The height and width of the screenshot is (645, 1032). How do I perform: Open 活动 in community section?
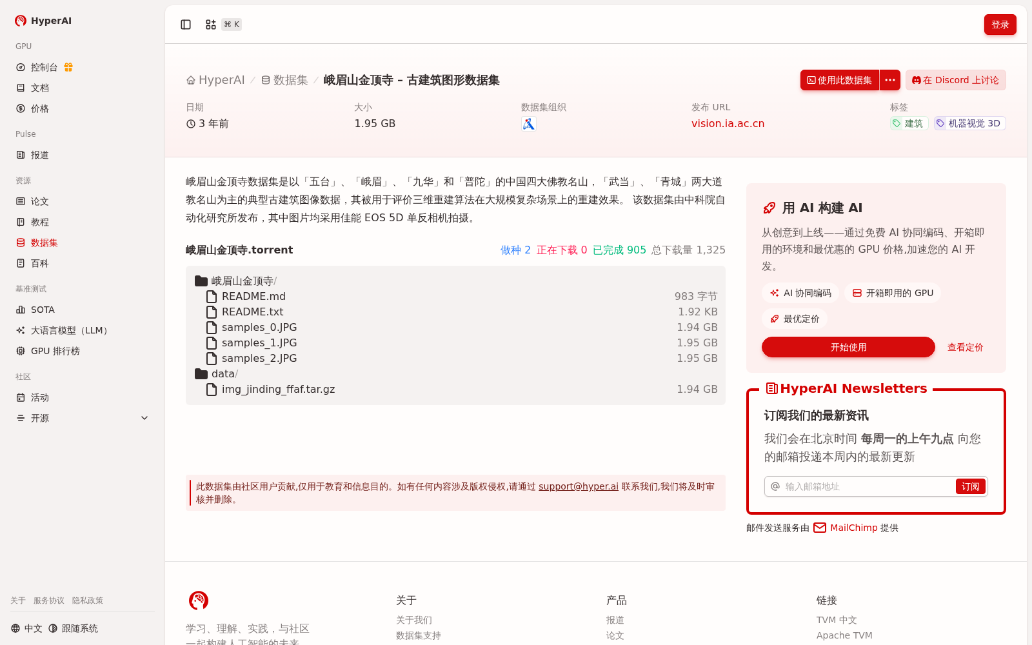pos(40,397)
